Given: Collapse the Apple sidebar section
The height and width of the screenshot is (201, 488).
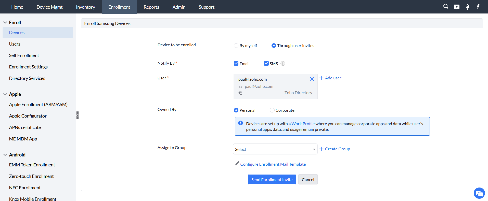Looking at the screenshot, I should point(5,94).
